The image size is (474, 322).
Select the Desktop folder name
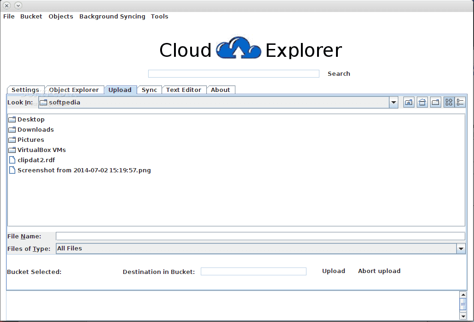point(31,120)
